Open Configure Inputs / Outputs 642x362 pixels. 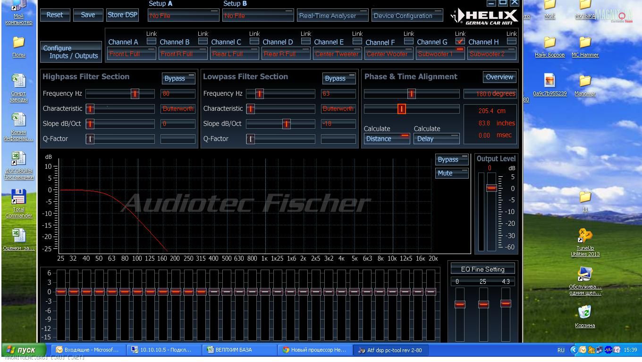(71, 52)
